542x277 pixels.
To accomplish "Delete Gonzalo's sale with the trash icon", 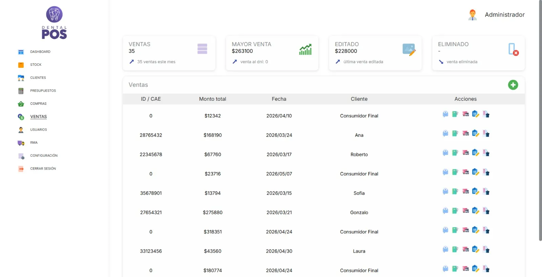I will (486, 211).
